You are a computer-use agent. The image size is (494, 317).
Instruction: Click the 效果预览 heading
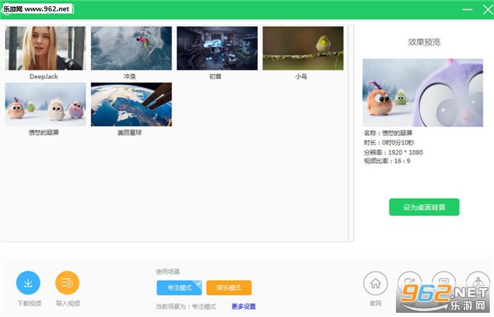click(424, 42)
